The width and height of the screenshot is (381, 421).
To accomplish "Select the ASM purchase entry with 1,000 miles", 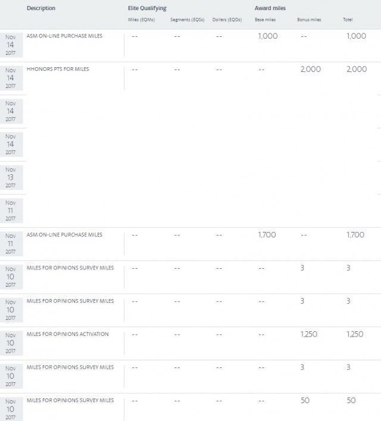I will pyautogui.click(x=64, y=36).
